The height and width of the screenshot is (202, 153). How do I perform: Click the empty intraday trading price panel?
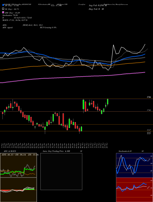click(61, 171)
